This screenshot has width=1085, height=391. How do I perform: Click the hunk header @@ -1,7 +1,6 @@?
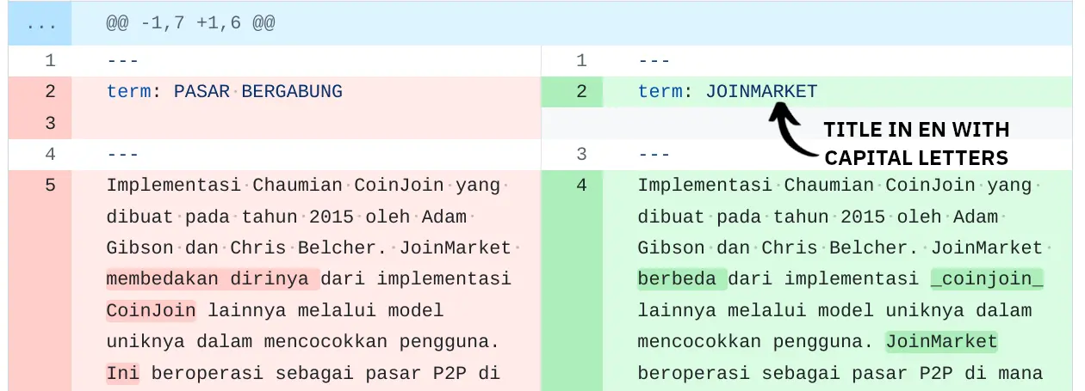click(190, 25)
